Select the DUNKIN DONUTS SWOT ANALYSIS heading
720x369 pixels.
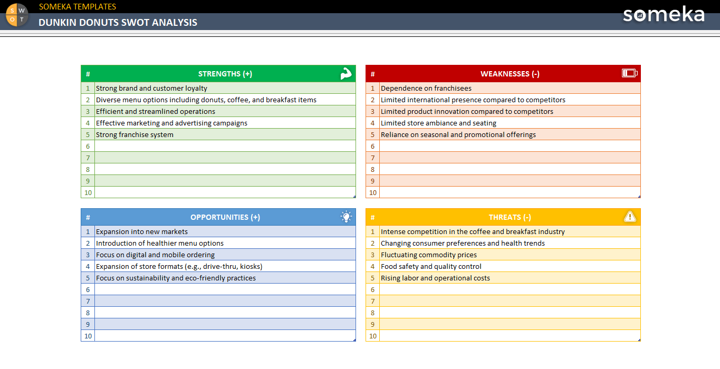pos(118,22)
